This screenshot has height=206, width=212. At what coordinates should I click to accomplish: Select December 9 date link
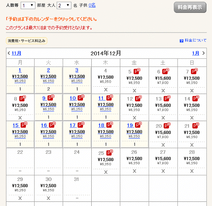44,98
